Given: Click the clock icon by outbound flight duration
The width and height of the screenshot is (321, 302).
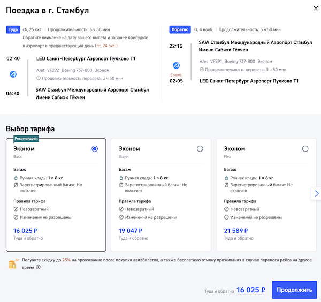Looking at the screenshot, I should tap(38, 78).
